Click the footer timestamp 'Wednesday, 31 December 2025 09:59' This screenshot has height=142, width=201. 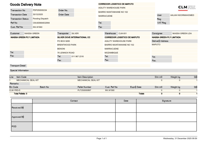[x=180, y=138]
